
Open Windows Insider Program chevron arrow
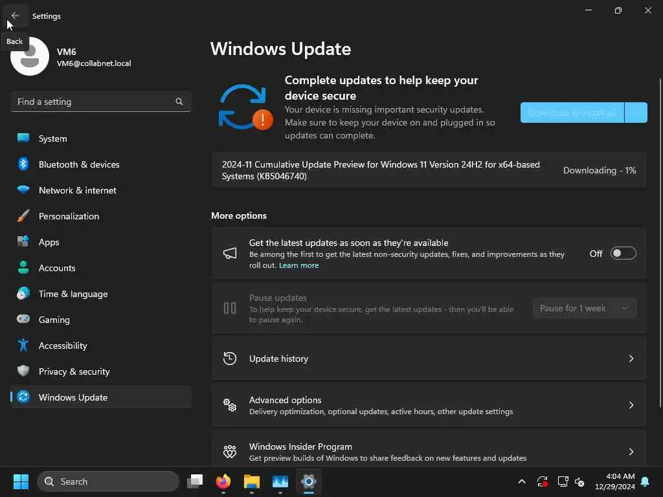click(x=631, y=451)
